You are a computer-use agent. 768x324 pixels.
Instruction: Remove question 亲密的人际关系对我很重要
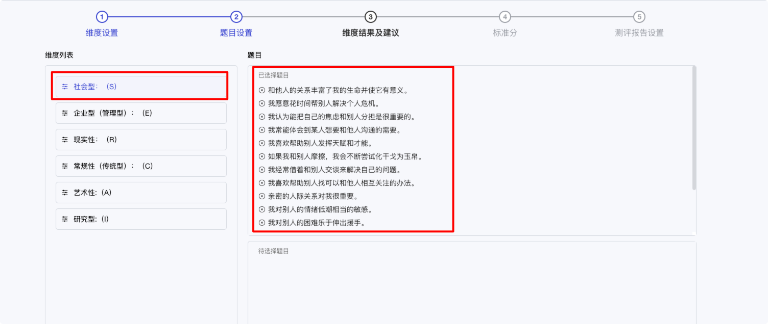(262, 196)
